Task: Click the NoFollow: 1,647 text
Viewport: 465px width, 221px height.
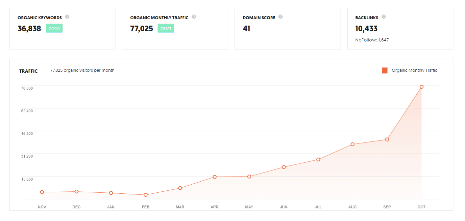Action: coord(372,40)
